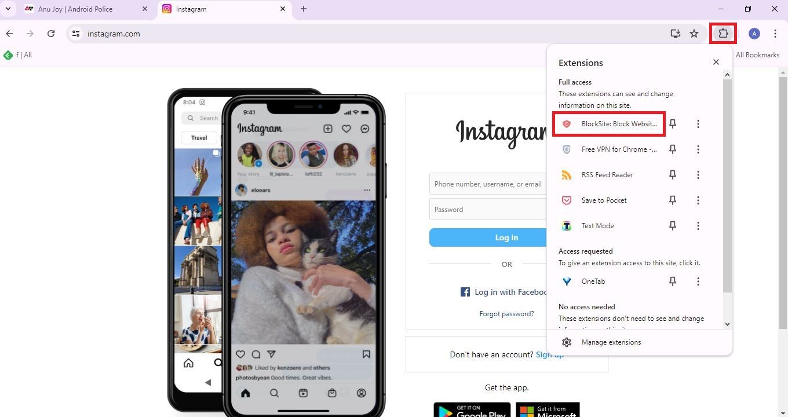Click the install app icon in address bar
The height and width of the screenshot is (417, 788).
click(x=675, y=34)
